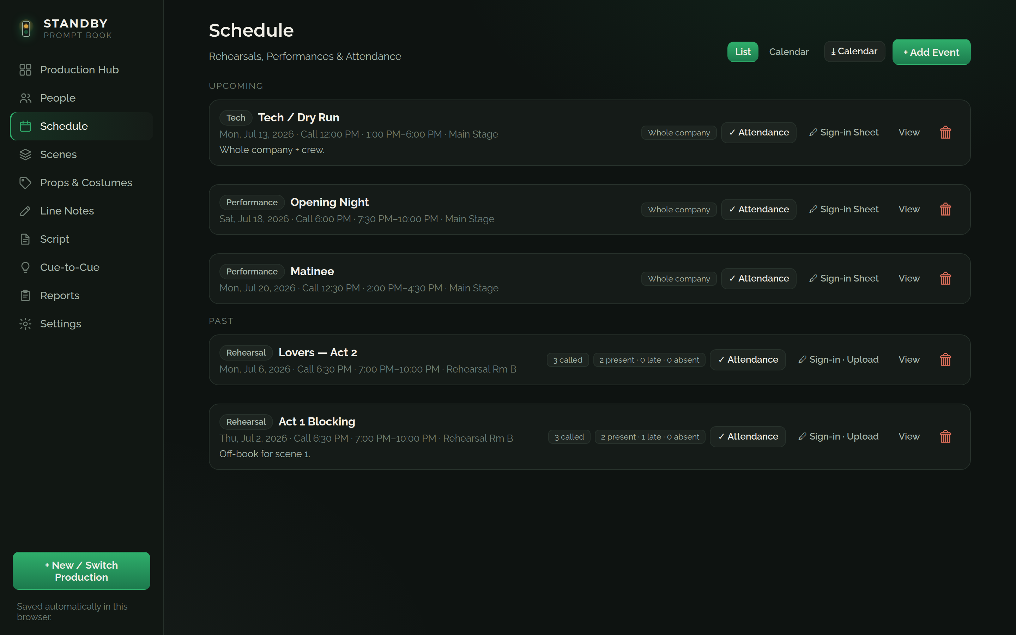
Task: Click Whole company badge on Opening Night
Action: click(x=679, y=210)
